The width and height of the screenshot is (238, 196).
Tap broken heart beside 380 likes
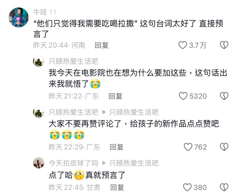(x=224, y=187)
